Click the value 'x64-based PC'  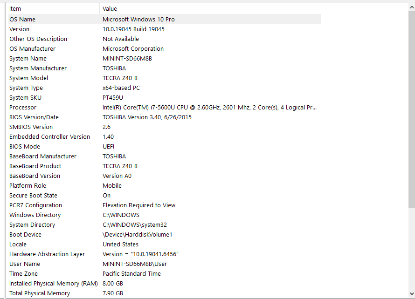click(x=121, y=88)
